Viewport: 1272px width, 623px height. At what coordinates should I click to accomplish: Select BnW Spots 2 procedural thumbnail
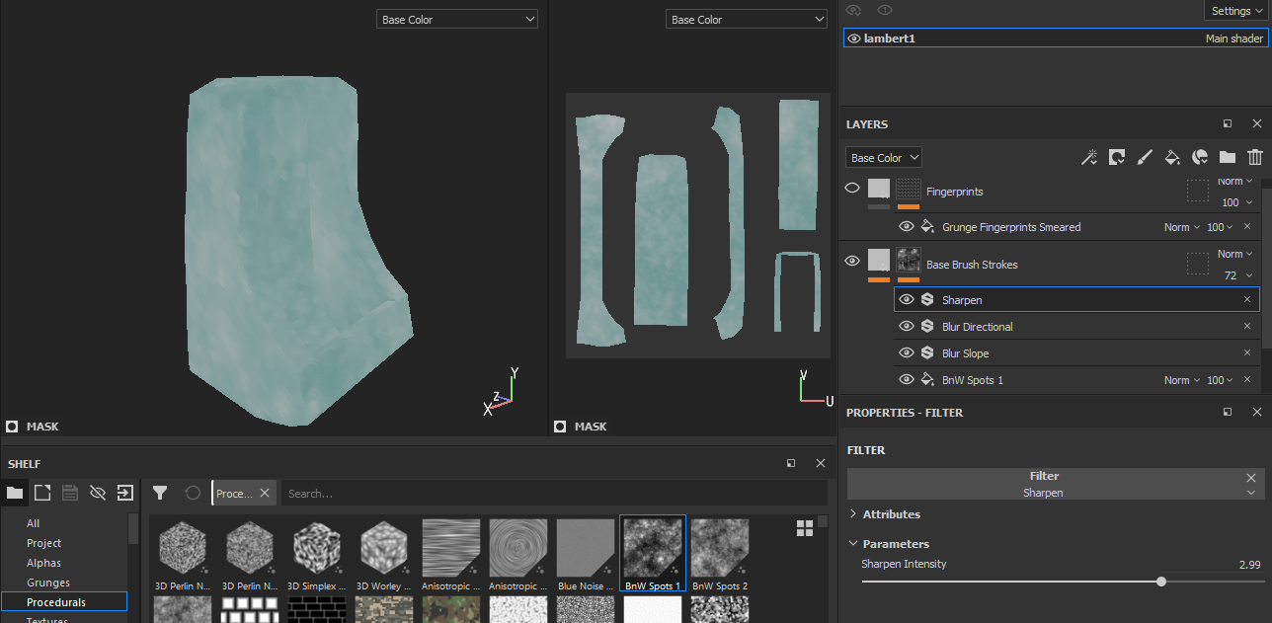point(720,555)
